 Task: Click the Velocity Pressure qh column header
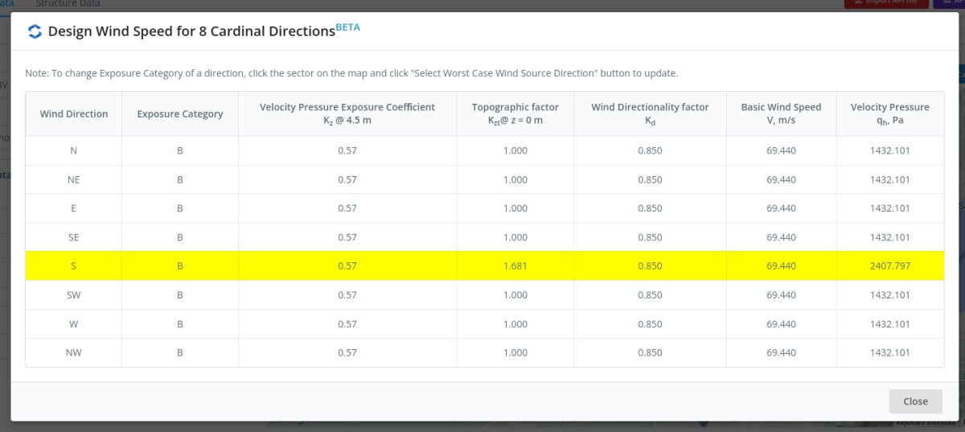[889, 113]
